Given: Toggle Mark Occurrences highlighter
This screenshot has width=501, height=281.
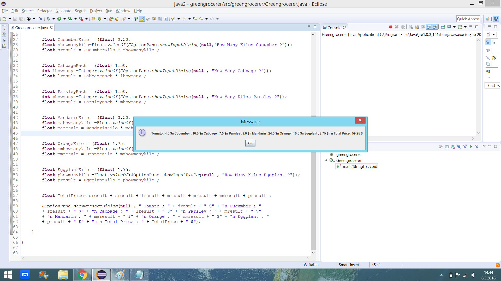Looking at the screenshot, I should pyautogui.click(x=142, y=19).
